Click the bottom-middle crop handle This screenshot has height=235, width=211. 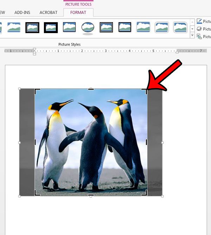(x=91, y=194)
